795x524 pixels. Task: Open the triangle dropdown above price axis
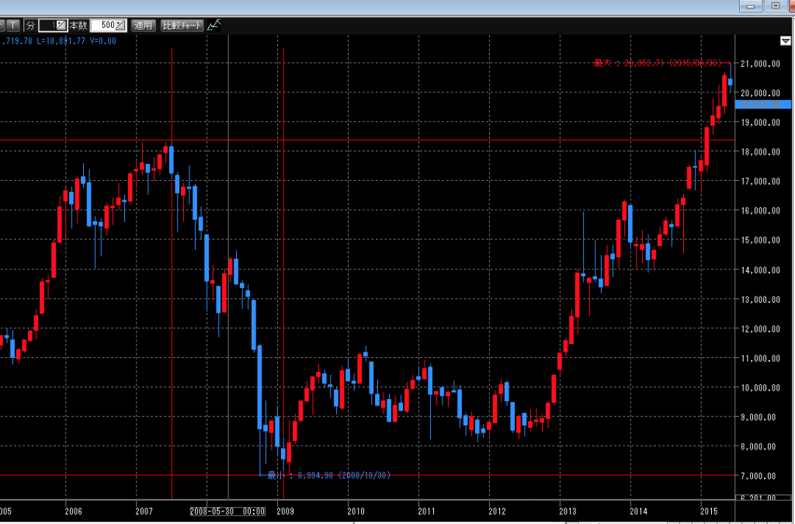785,40
